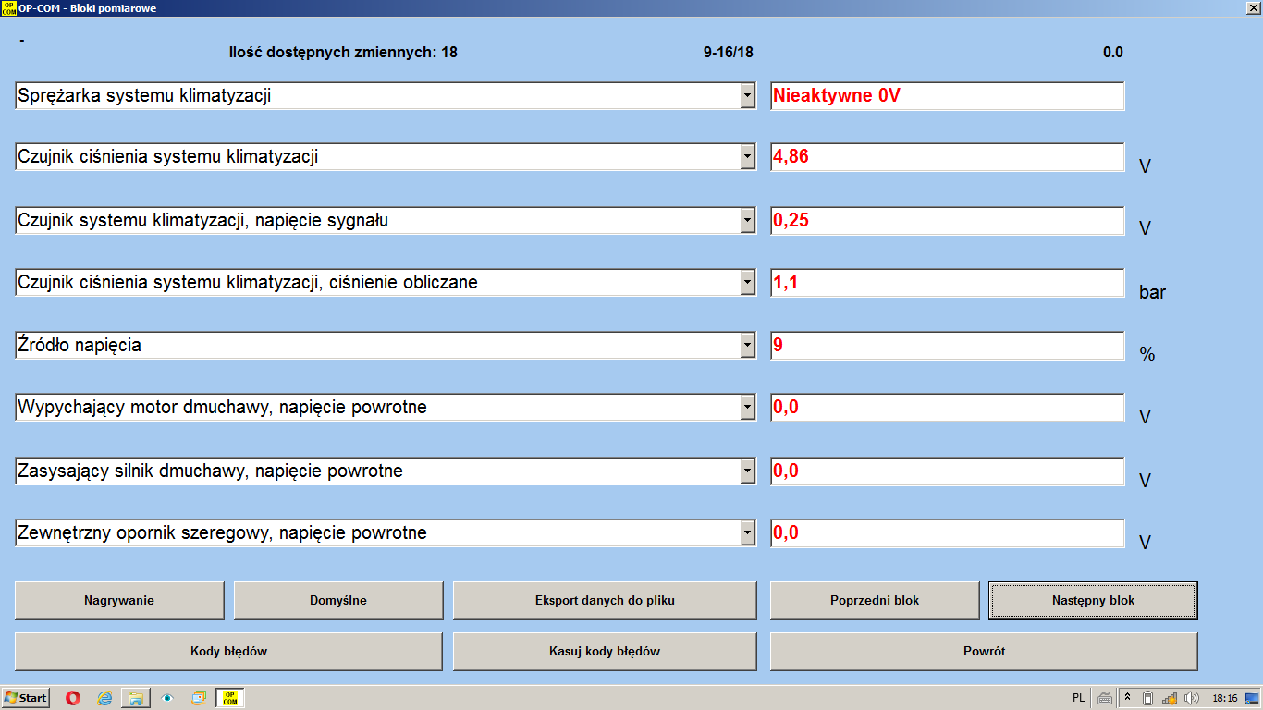Screen dimensions: 1263x710
Task: Open Windows Explorer folder icon in taskbar
Action: click(x=136, y=698)
